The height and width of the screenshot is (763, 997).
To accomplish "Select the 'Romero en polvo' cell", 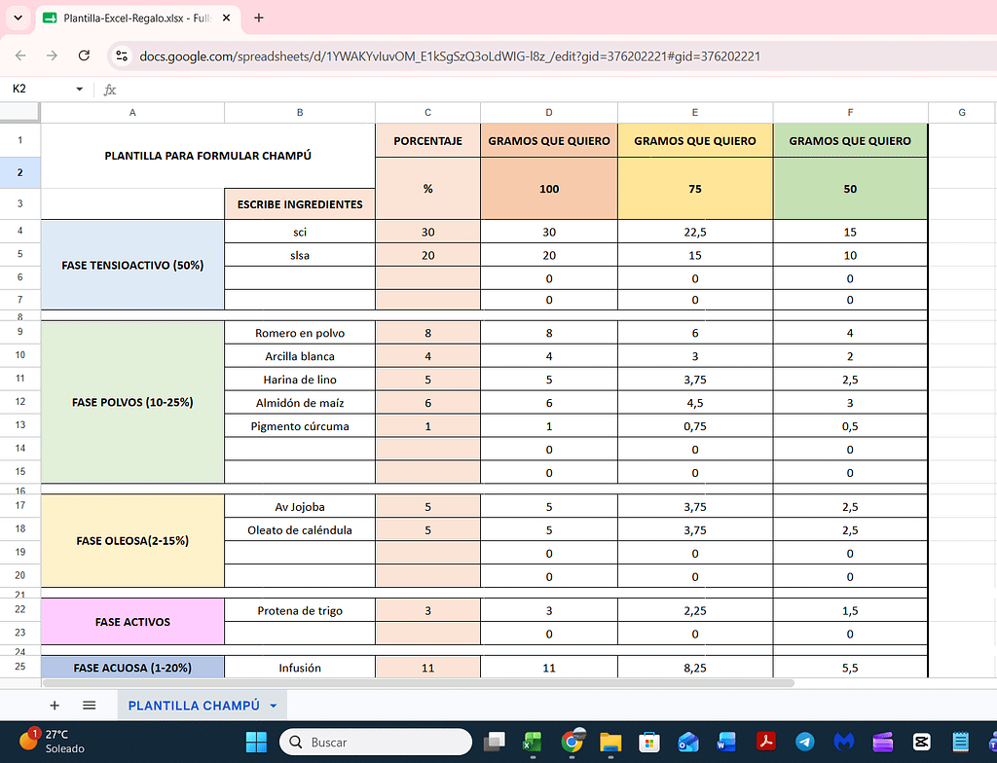I will pos(300,333).
